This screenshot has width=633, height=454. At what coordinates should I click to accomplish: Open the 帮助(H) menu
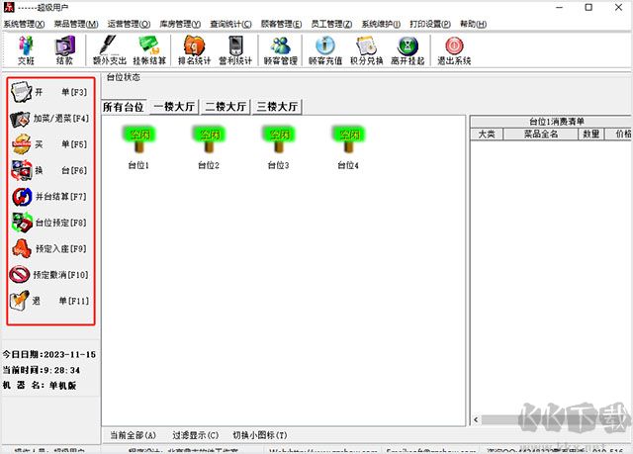(x=473, y=24)
